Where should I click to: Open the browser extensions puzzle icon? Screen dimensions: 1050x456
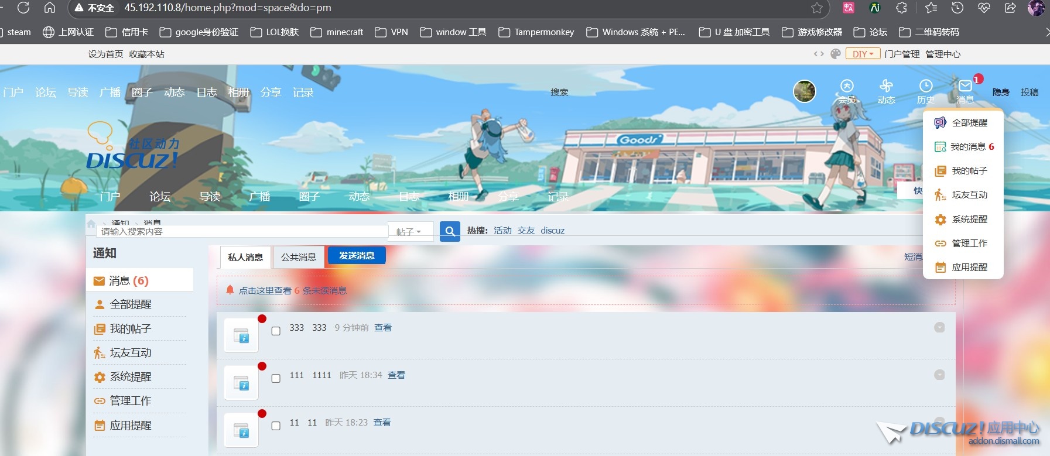(x=902, y=8)
